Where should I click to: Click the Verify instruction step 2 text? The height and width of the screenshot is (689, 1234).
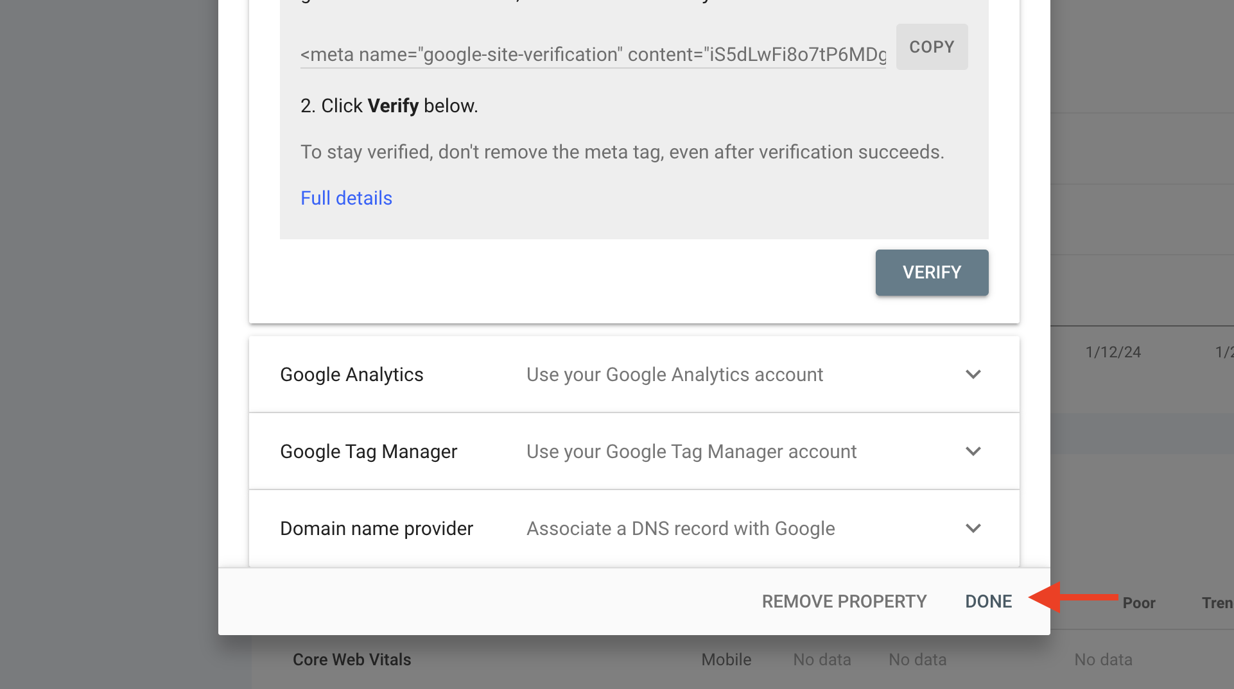tap(389, 105)
